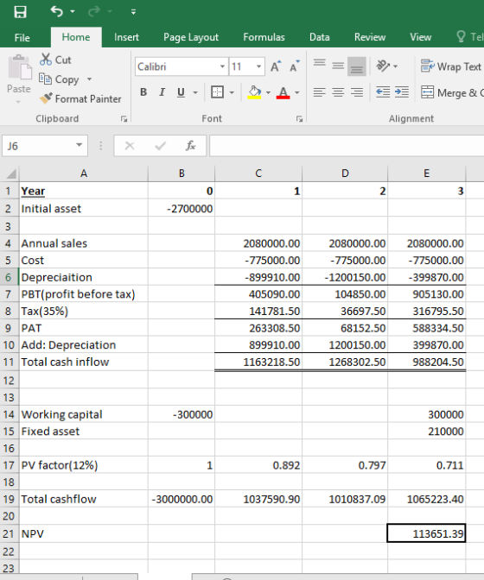The height and width of the screenshot is (580, 484).
Task: Open the Fill Color palette arrow
Action: click(268, 92)
